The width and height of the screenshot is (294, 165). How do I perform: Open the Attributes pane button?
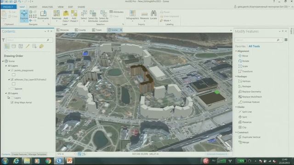click(x=116, y=12)
